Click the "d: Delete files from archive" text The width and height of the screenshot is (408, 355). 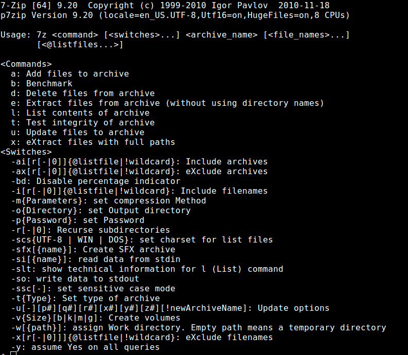pyautogui.click(x=82, y=94)
